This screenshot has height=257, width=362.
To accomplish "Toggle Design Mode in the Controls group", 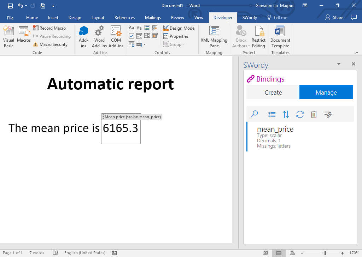I will (x=179, y=28).
